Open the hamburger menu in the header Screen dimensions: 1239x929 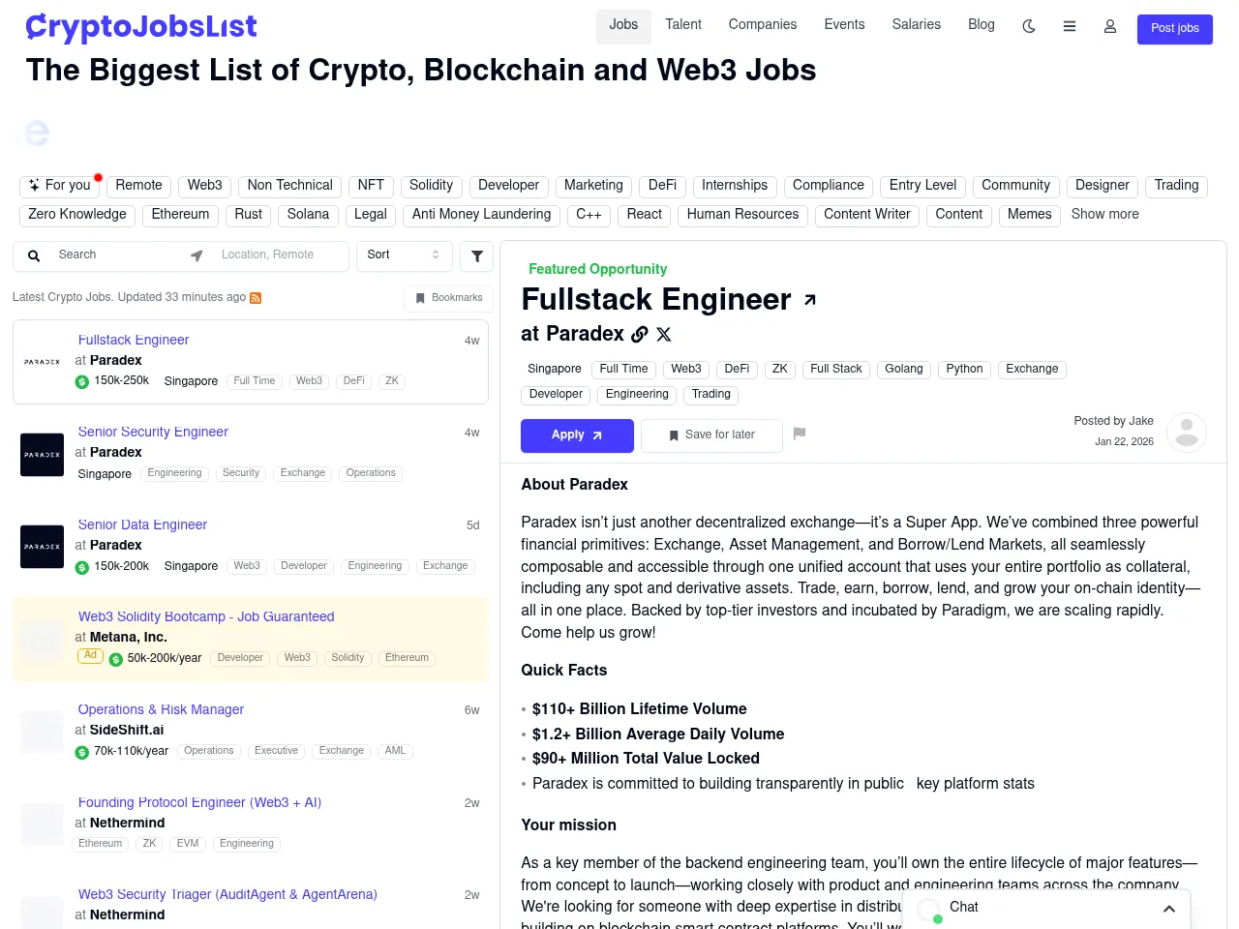coord(1070,27)
